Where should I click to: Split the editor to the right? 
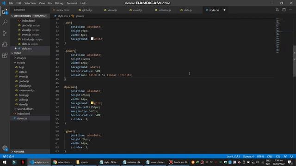coord(284,10)
